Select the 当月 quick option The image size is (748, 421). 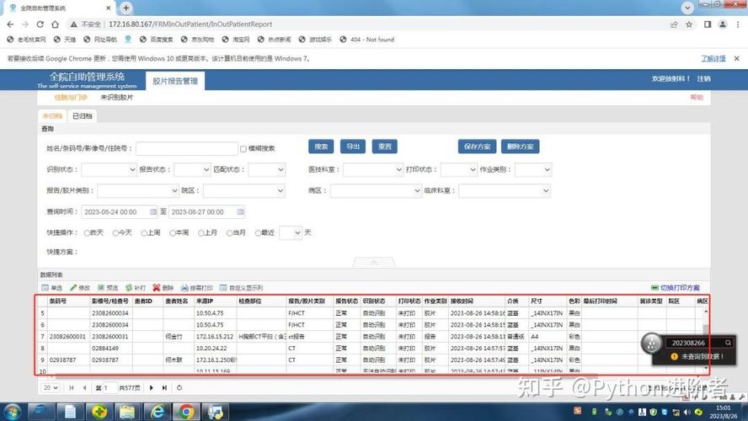(229, 233)
